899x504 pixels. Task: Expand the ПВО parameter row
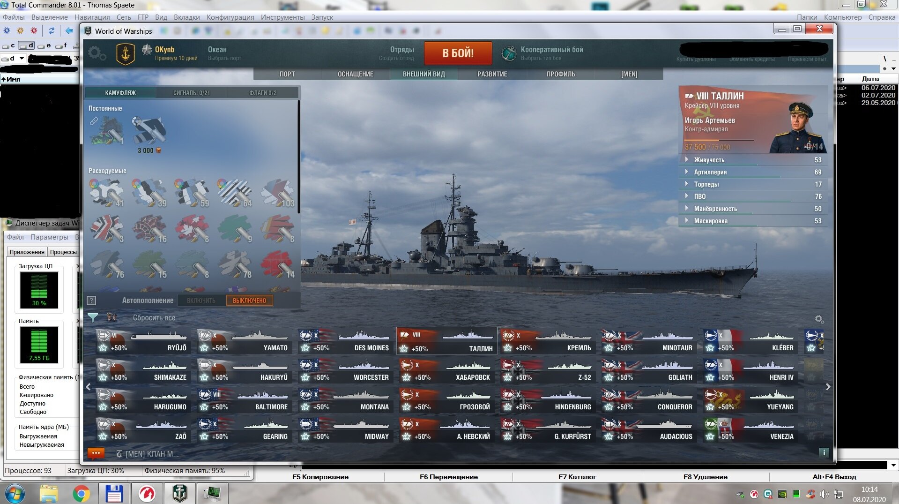753,196
